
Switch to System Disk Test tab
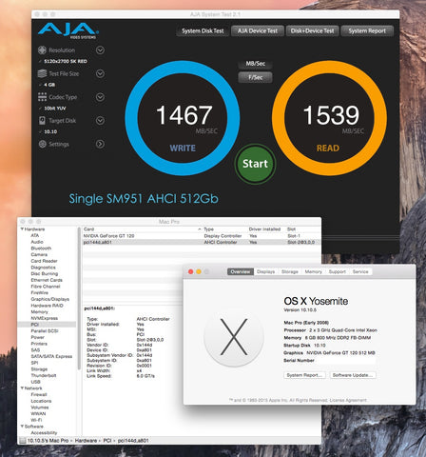(203, 30)
